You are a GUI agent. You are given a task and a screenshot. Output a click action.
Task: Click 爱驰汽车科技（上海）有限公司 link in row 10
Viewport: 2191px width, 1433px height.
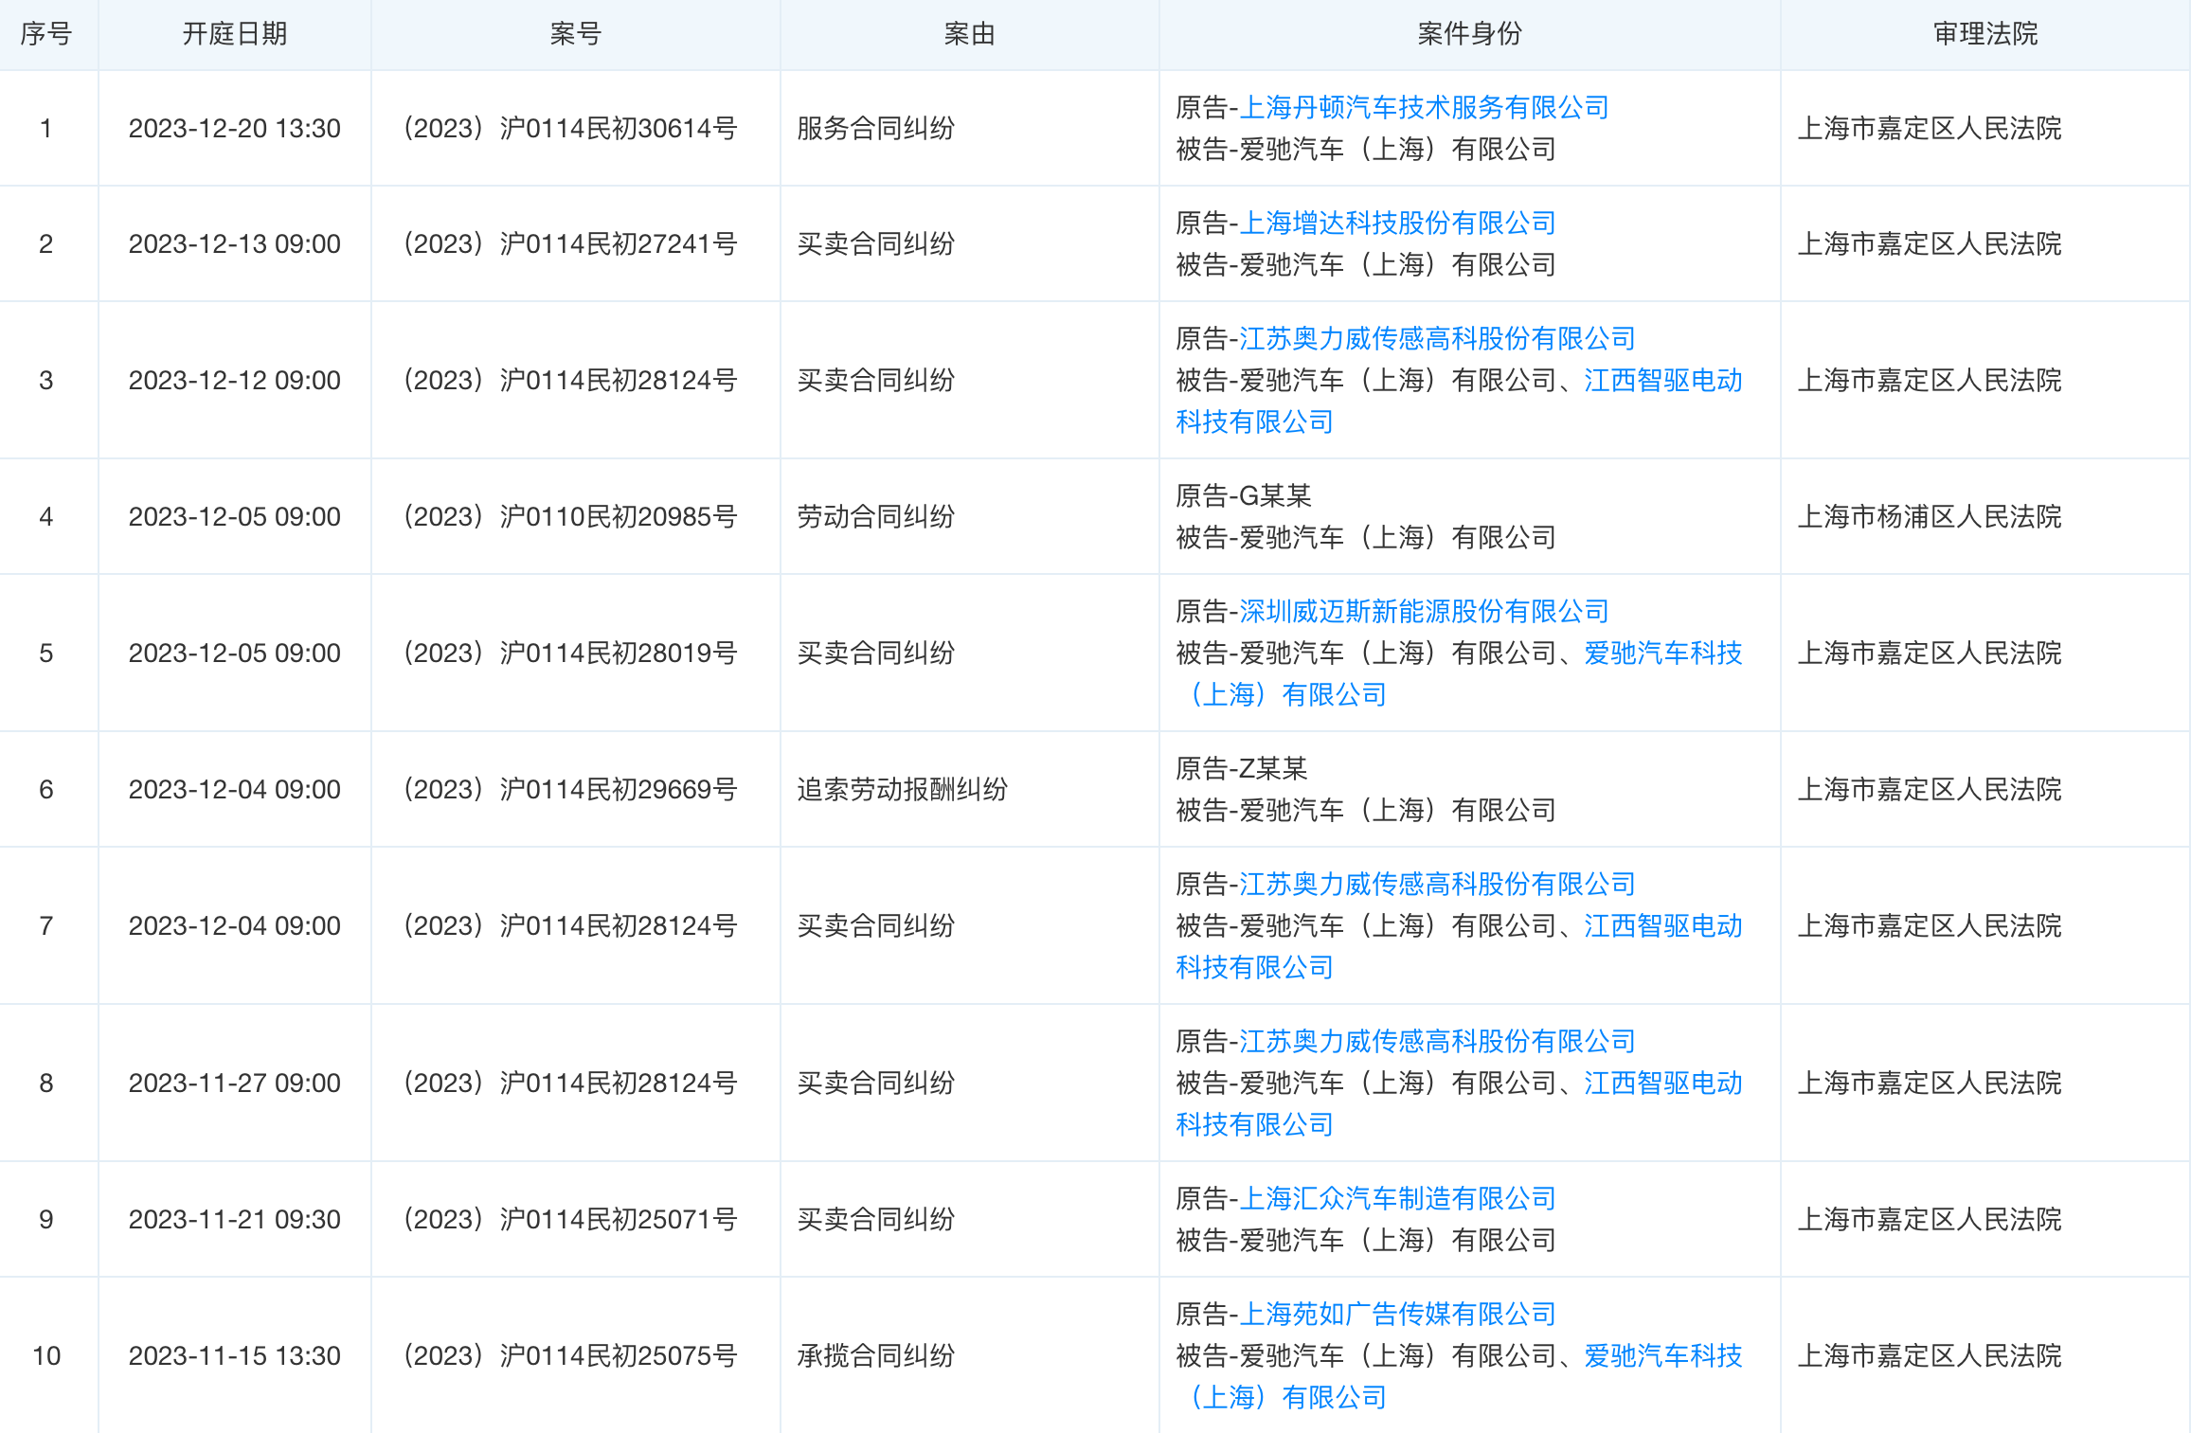1459,1376
